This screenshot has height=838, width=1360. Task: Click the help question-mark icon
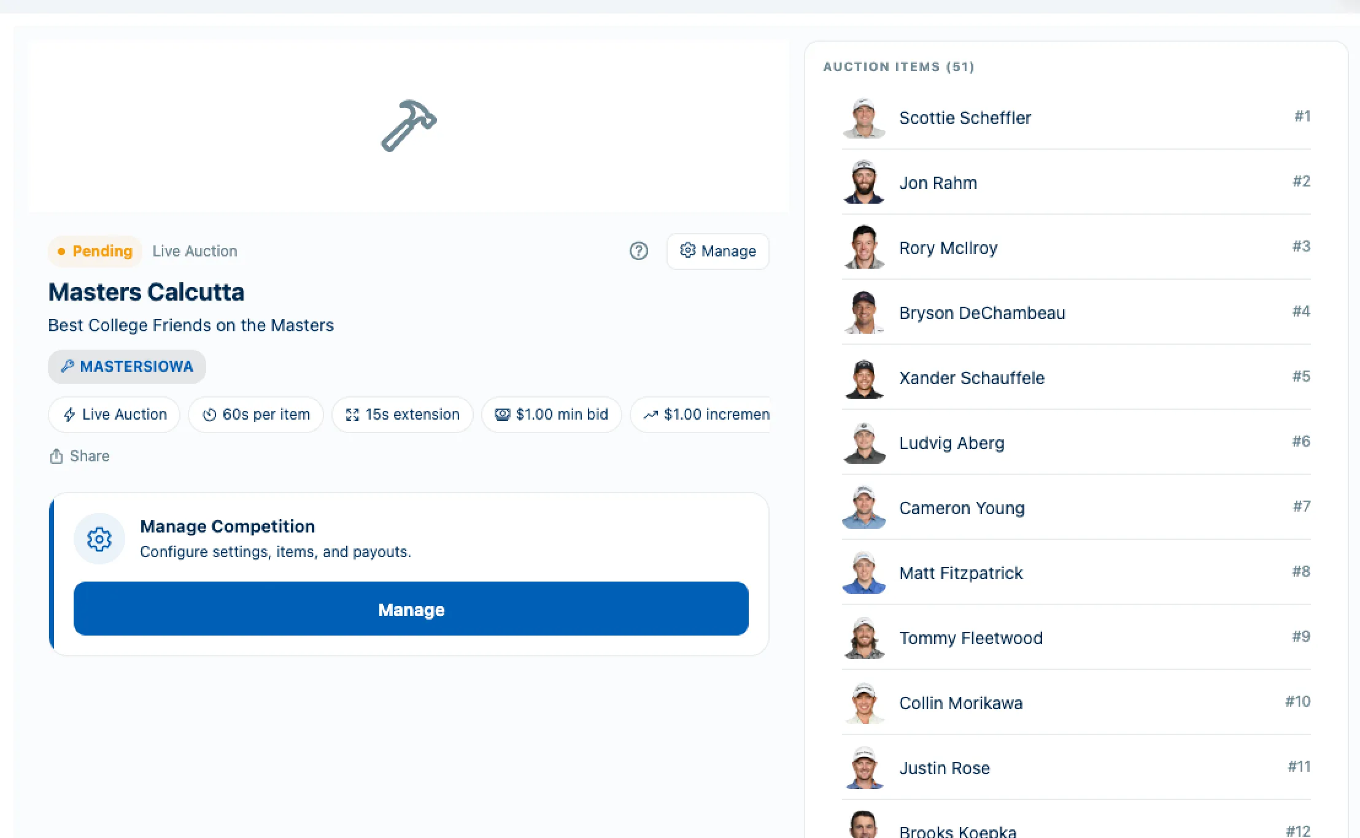pyautogui.click(x=638, y=251)
